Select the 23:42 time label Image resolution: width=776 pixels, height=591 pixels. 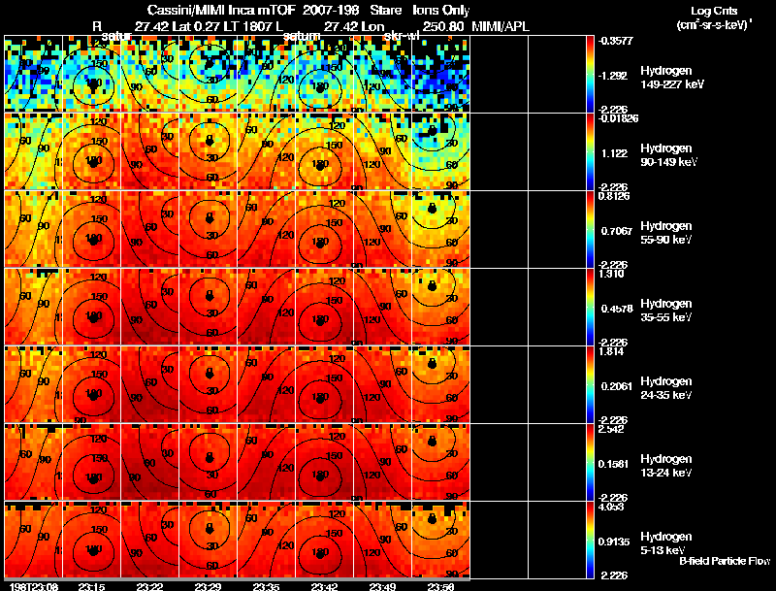pos(324,587)
